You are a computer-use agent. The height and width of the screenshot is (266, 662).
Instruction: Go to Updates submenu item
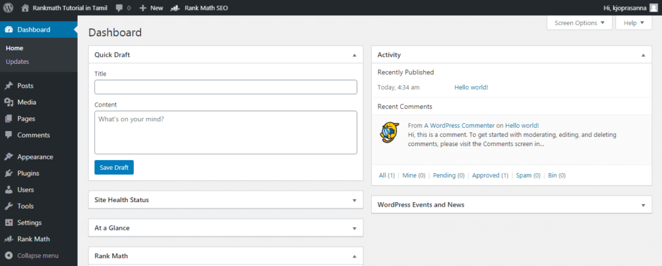tap(17, 61)
